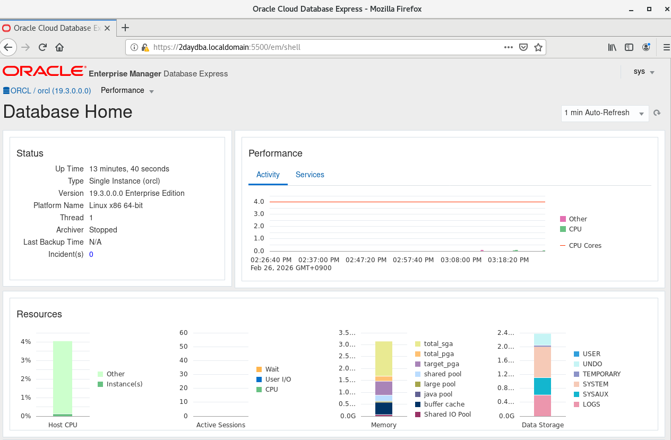Open the Firefox account icon

tap(646, 47)
